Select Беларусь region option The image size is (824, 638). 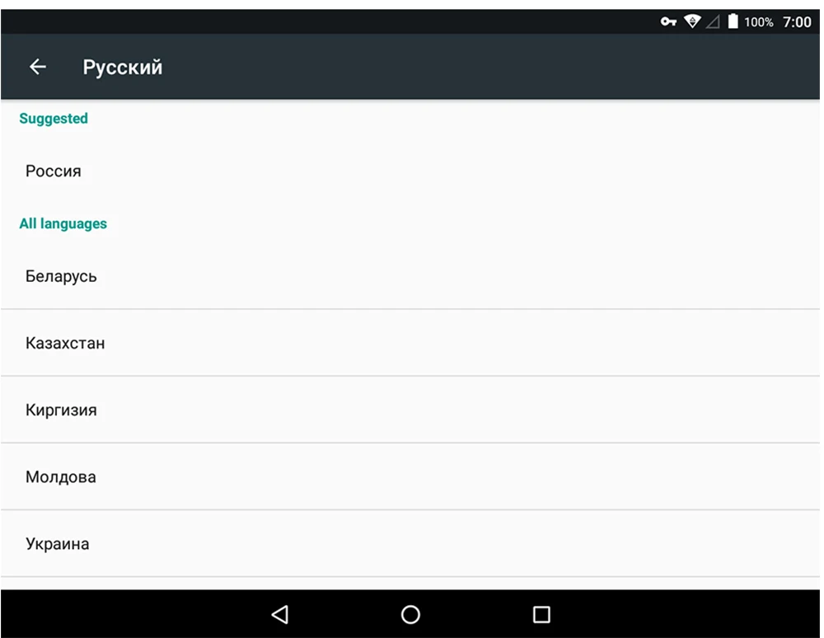pyautogui.click(x=410, y=276)
